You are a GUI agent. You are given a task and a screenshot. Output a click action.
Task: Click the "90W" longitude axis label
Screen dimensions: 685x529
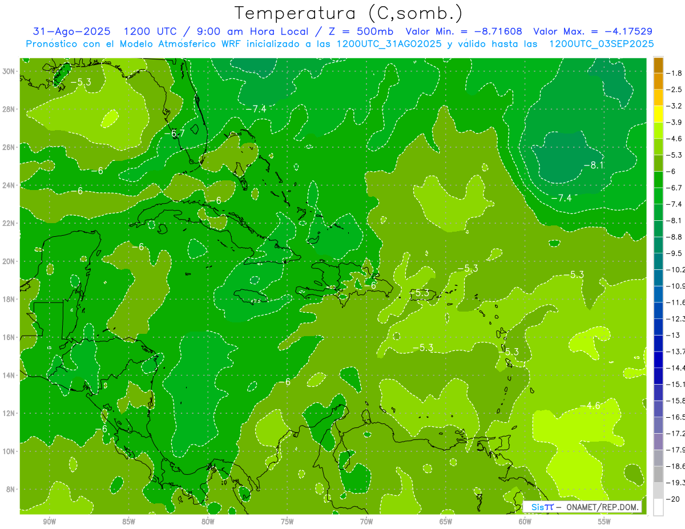pyautogui.click(x=50, y=522)
